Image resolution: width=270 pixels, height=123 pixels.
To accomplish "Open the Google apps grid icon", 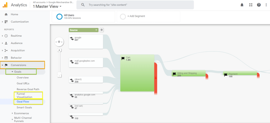I will click(x=251, y=5).
